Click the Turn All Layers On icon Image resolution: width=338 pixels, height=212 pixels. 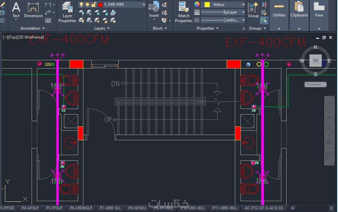tap(81, 20)
